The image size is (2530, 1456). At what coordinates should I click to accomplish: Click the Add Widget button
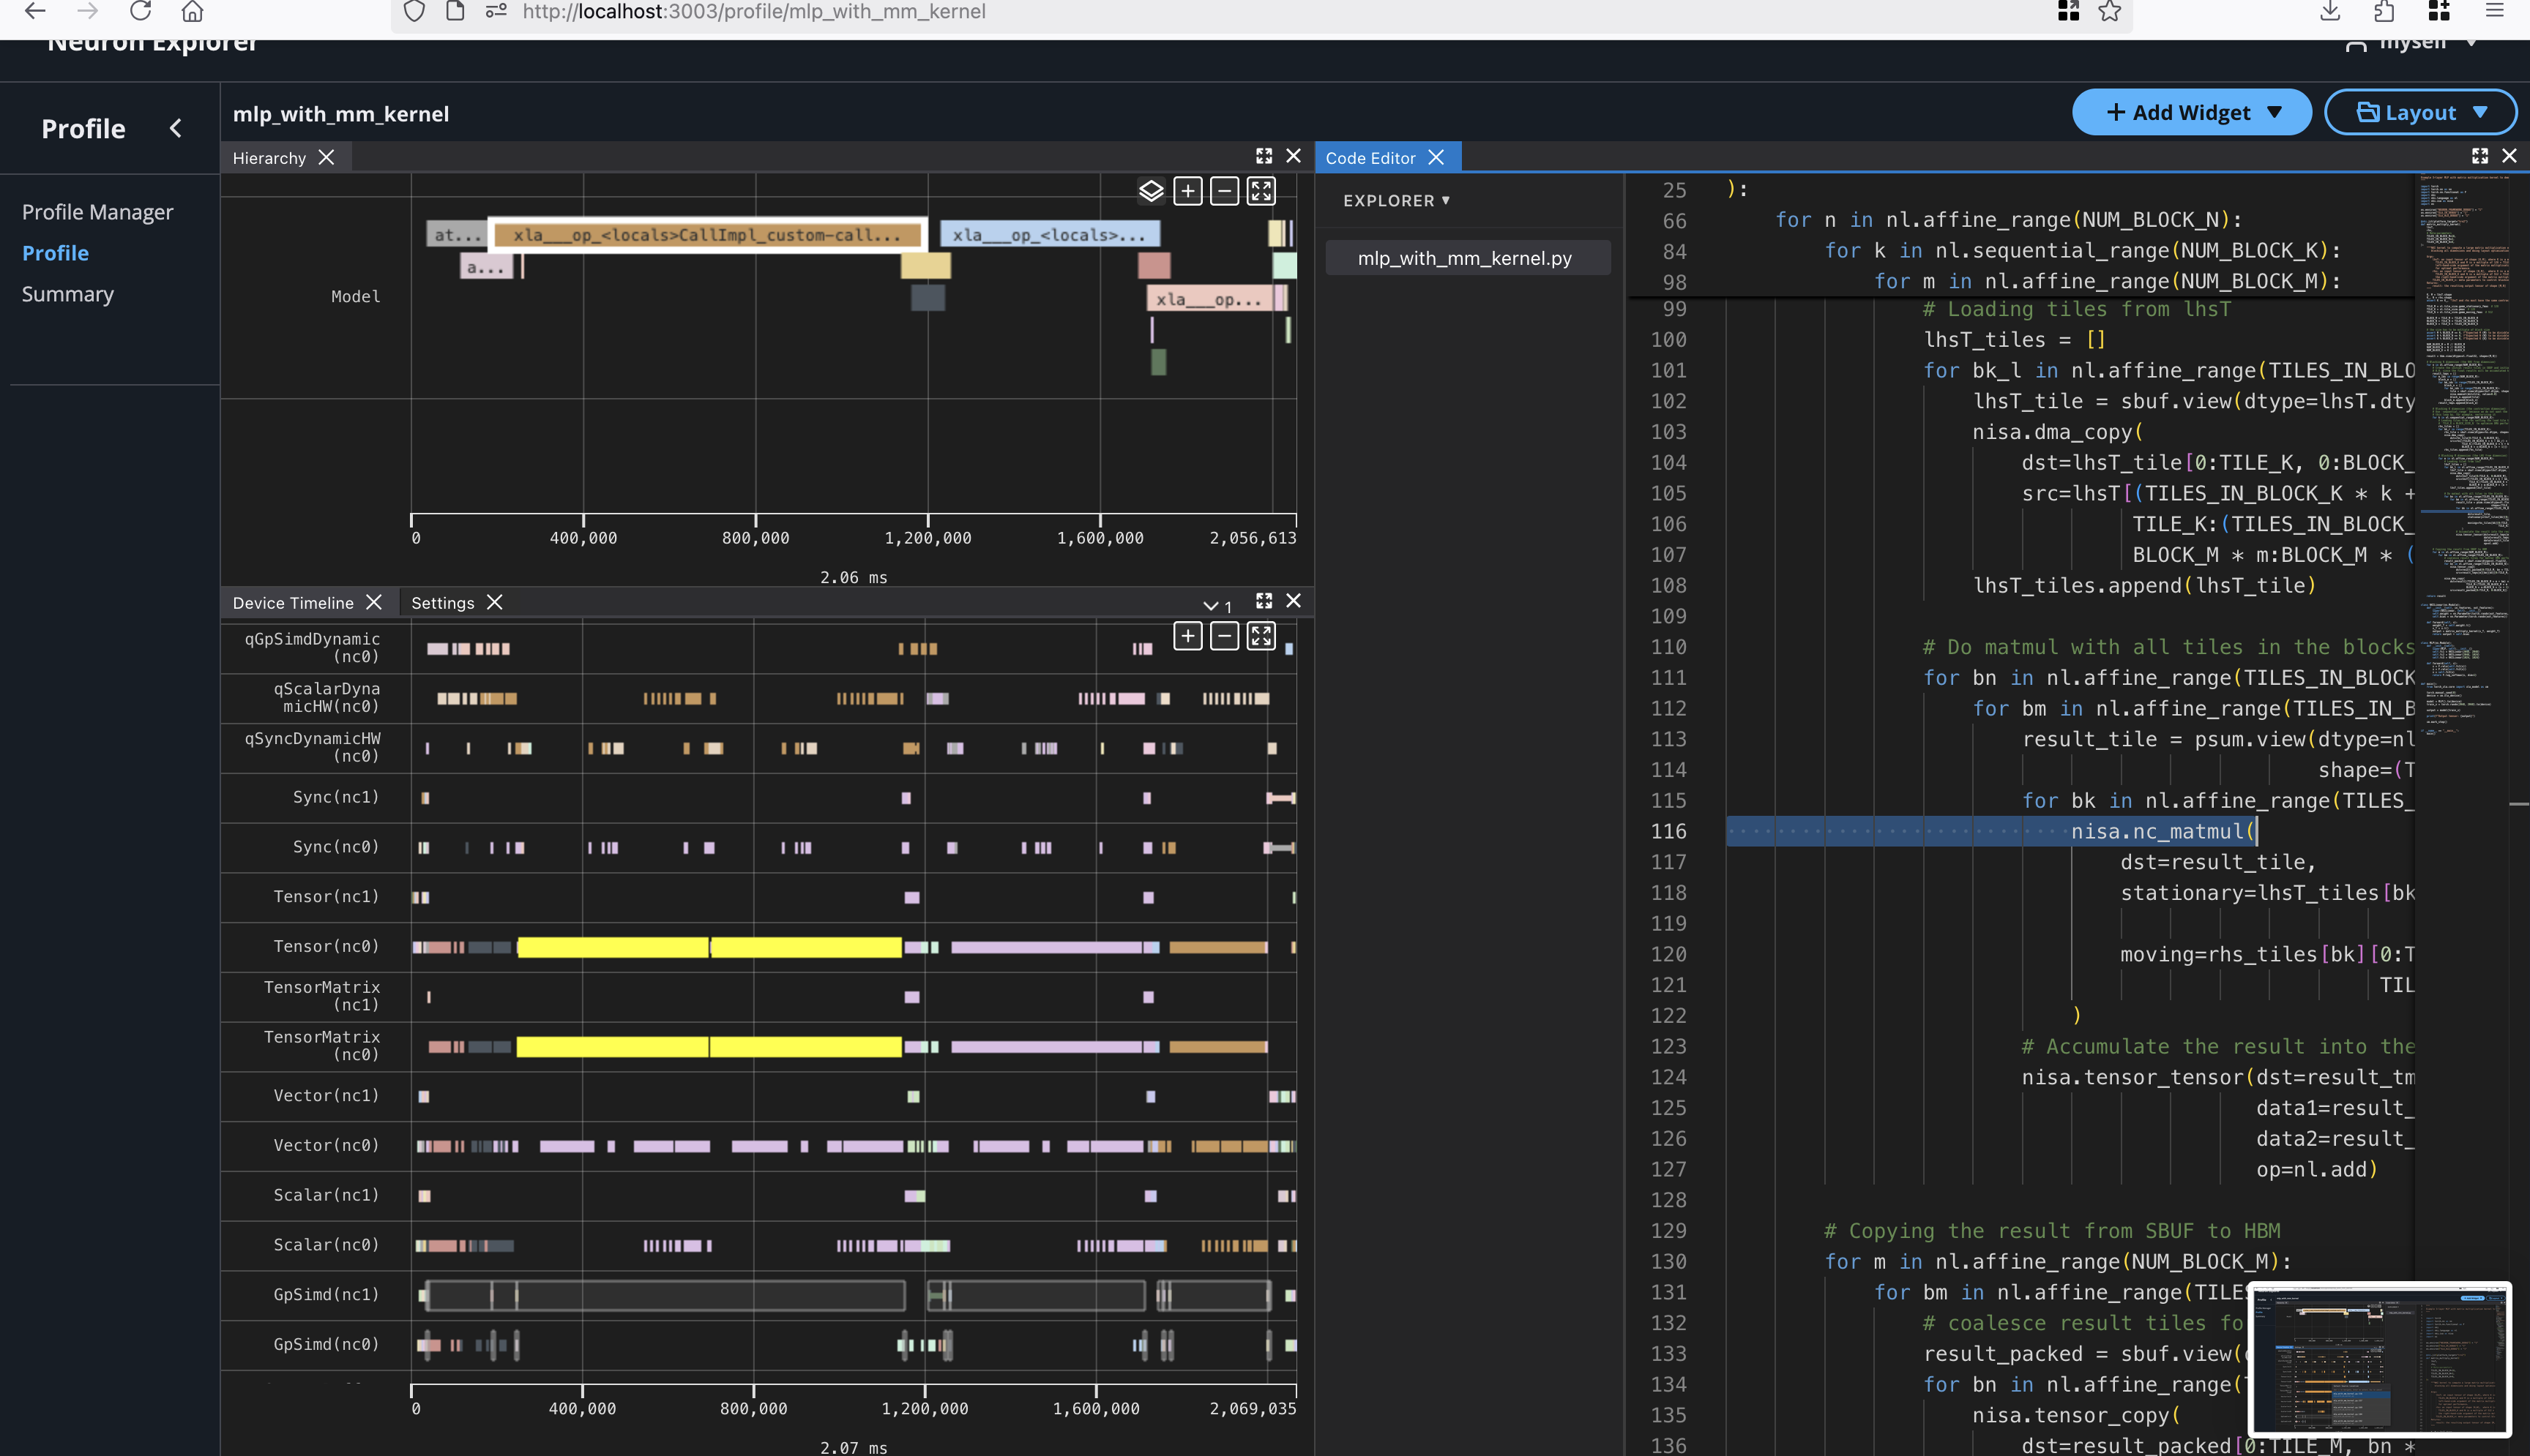(x=2191, y=112)
